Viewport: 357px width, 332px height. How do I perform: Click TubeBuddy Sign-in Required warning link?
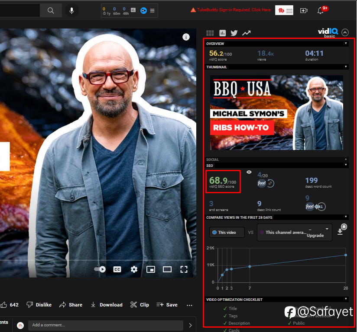tap(230, 10)
